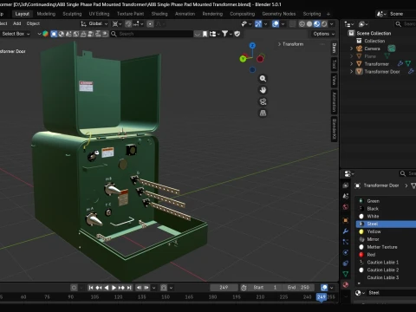Image resolution: width=416 pixels, height=312 pixels.
Task: Toggle X-ray mode button
Action: (x=292, y=24)
